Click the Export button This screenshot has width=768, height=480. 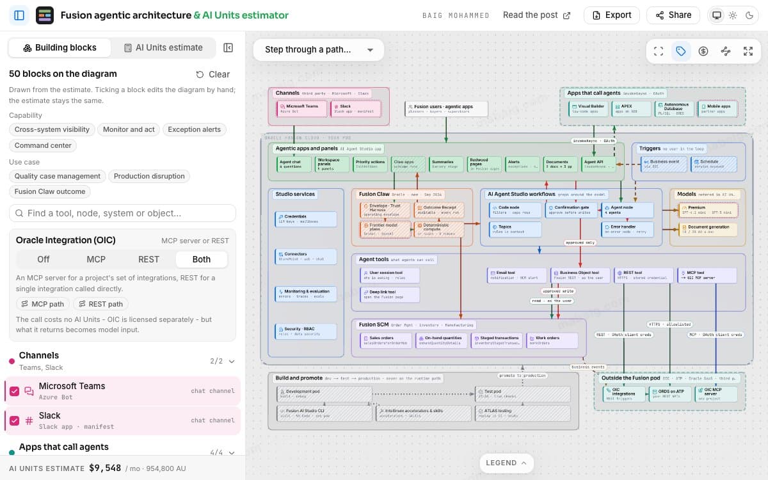pyautogui.click(x=612, y=15)
